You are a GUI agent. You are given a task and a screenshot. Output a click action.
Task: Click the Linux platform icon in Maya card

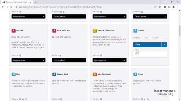coord(26,99)
